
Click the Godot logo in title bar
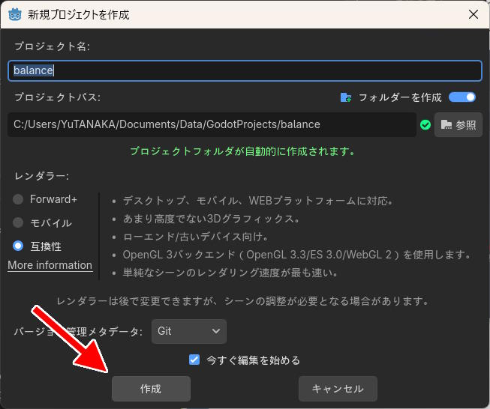pos(14,14)
